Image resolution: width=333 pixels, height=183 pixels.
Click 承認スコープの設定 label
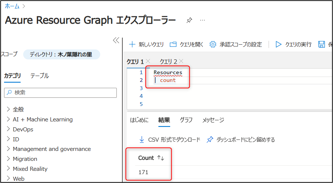241,45
